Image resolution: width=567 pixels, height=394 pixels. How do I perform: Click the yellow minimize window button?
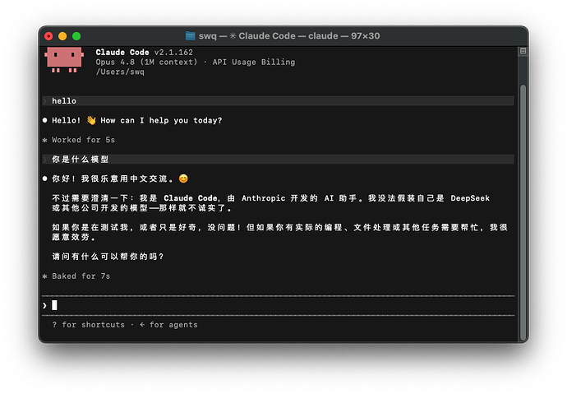click(62, 36)
